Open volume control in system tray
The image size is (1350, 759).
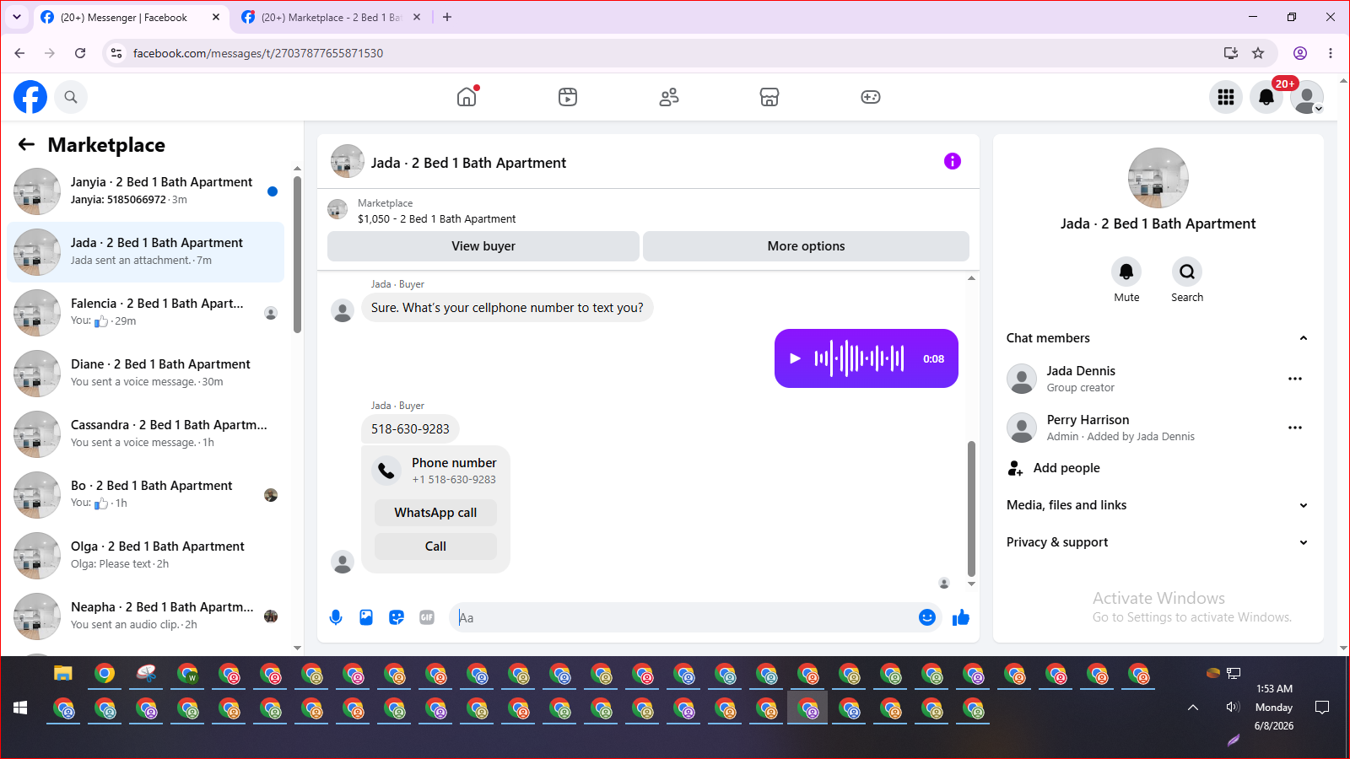coord(1233,708)
